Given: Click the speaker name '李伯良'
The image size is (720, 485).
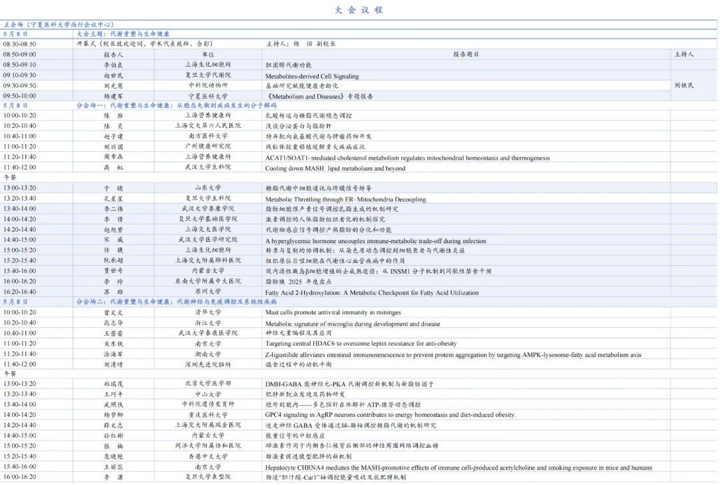Looking at the screenshot, I should point(113,65).
